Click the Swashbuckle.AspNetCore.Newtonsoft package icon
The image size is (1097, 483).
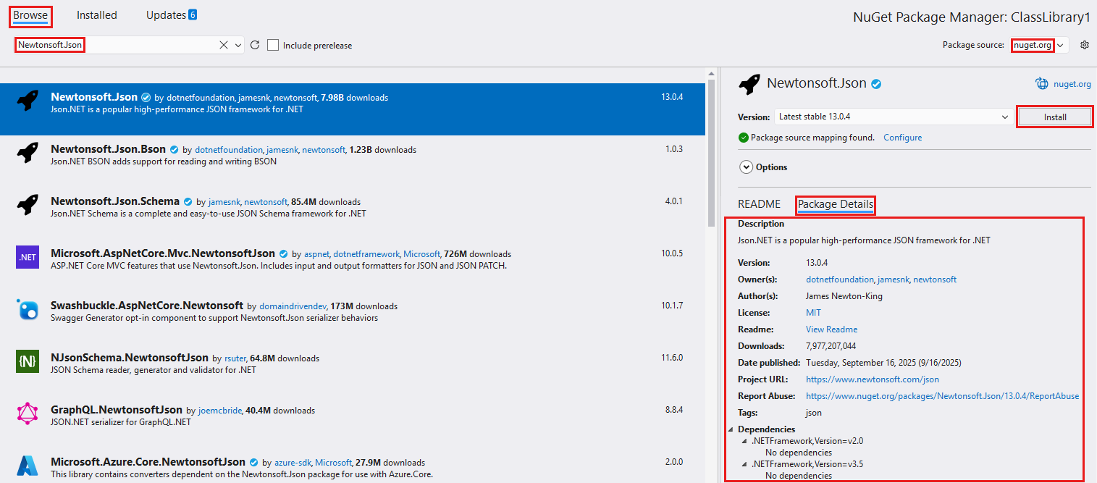pyautogui.click(x=28, y=309)
